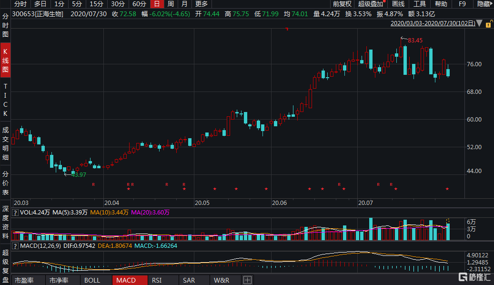Switch to 多日 multi-day tab
494x285 pixels.
pyautogui.click(x=40, y=4)
